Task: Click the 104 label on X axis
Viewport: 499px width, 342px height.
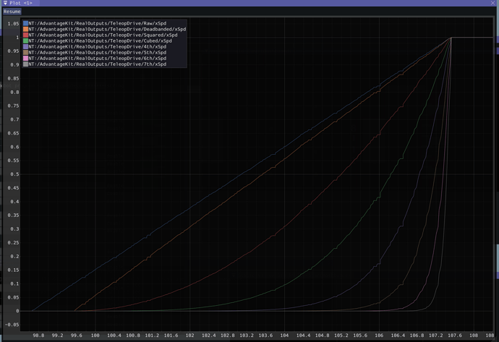Action: pos(284,335)
